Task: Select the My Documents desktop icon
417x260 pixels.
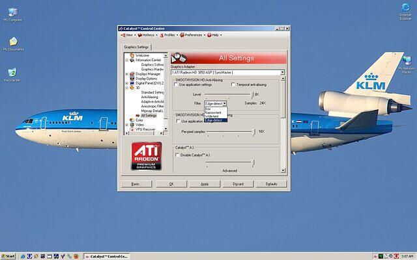Action: pyautogui.click(x=13, y=44)
